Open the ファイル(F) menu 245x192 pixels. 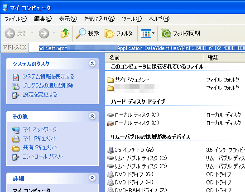(16, 19)
